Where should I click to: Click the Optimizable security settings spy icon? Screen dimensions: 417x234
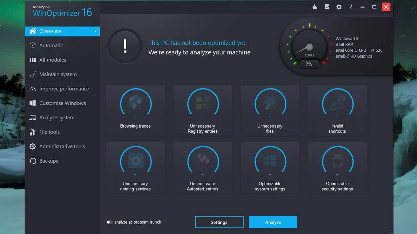[337, 161]
